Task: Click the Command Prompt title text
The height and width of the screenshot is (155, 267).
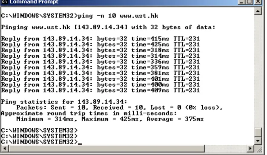Action: point(34,2)
